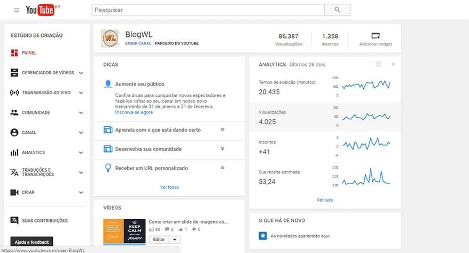Viewport: 469px width, 253px height.
Task: Focus the Pesquisar search field
Action: pos(208,10)
